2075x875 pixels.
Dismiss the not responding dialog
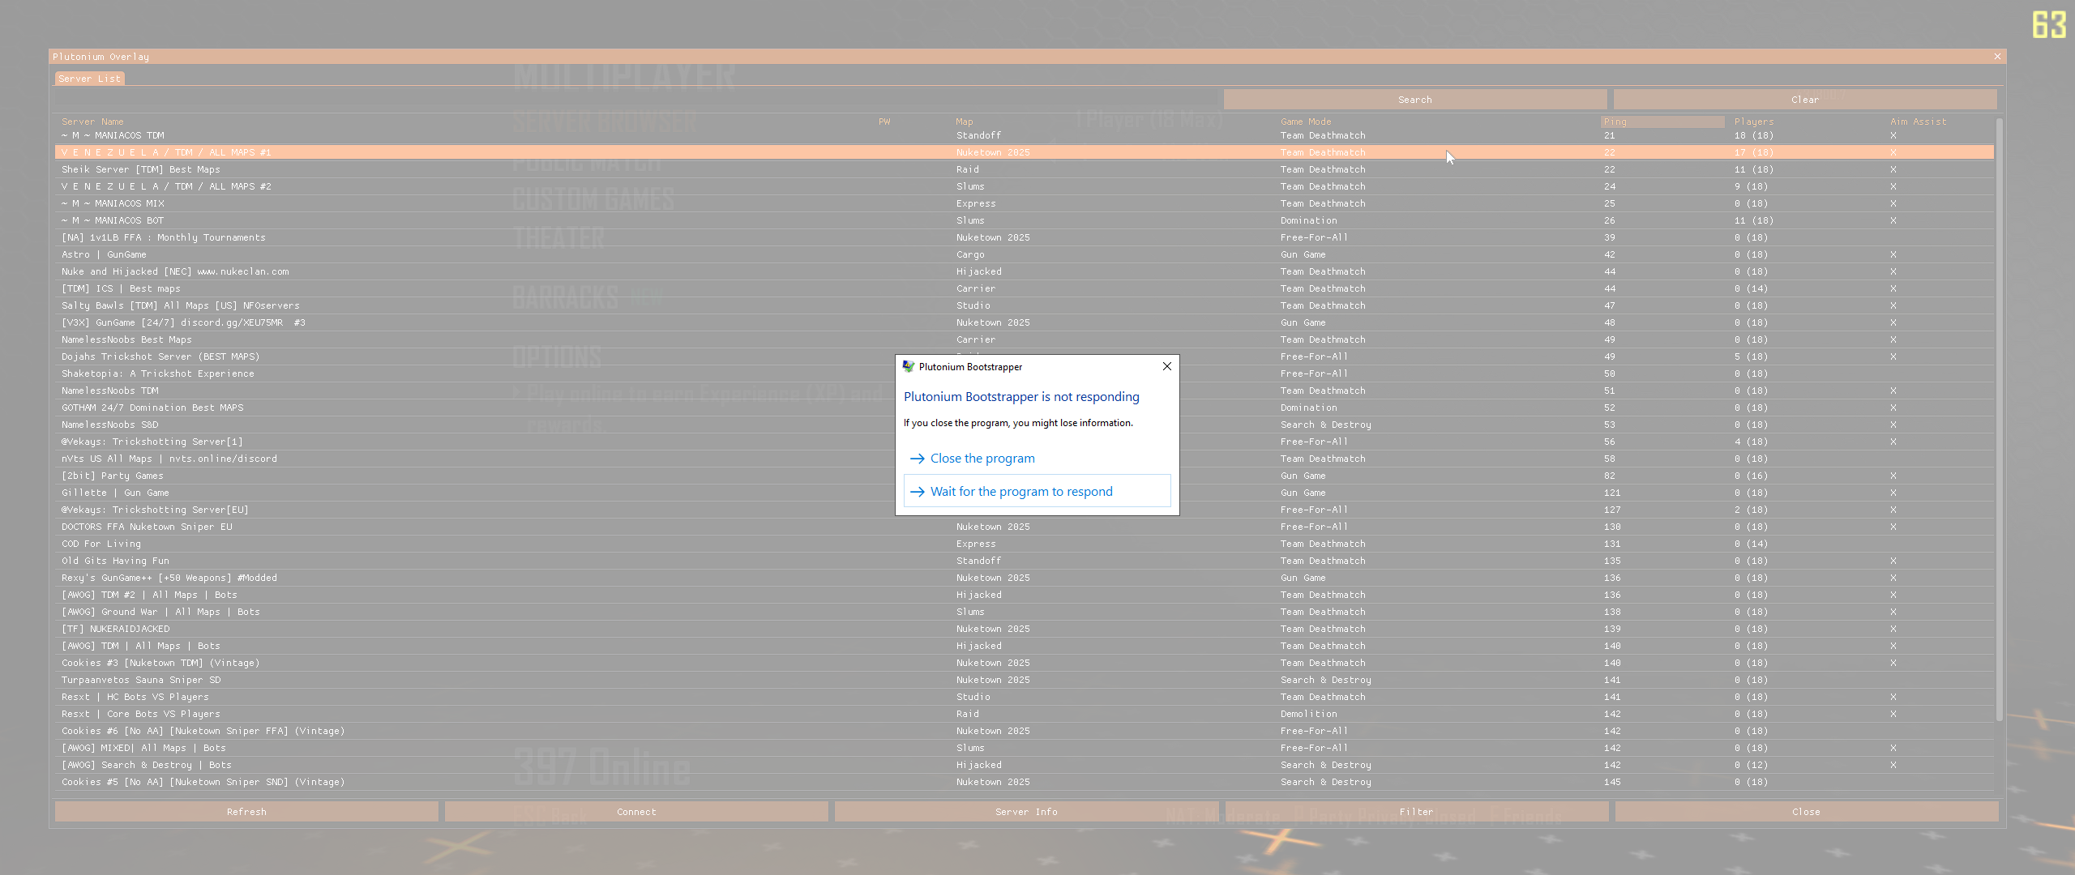click(1166, 367)
